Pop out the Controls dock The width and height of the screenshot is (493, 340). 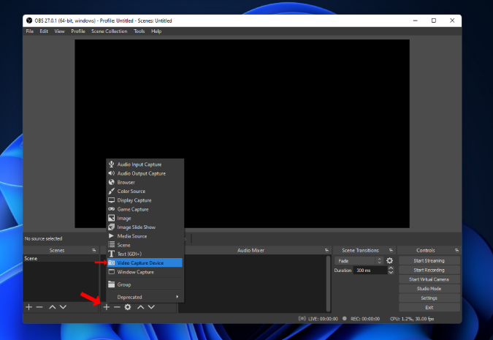tap(456, 250)
